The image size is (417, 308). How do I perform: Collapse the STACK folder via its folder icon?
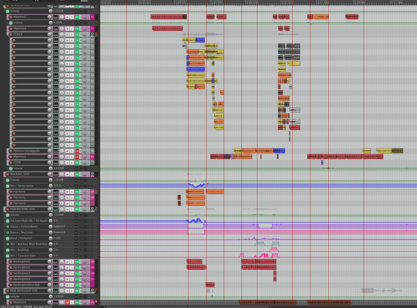tap(93, 34)
